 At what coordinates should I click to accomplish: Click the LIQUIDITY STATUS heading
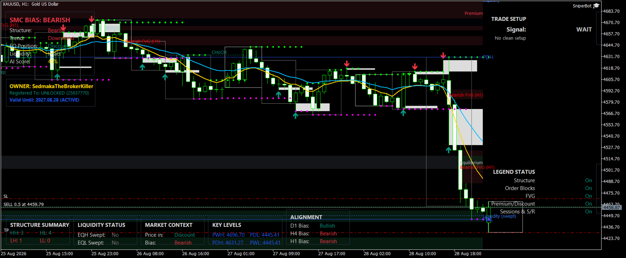(x=101, y=225)
